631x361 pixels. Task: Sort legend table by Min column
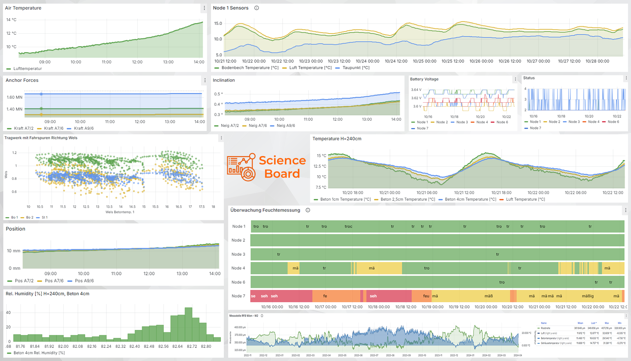tap(620, 323)
